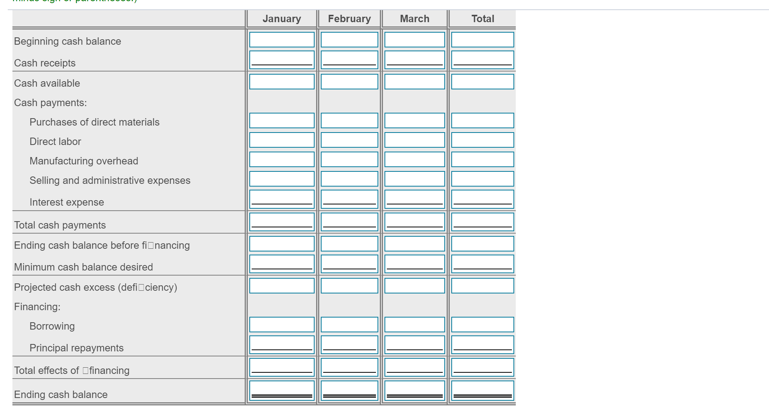This screenshot has width=769, height=412.
Task: Click March Beginning cash balance field
Action: 414,40
